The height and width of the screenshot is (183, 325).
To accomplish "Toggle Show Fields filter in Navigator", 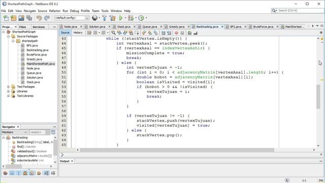I will click(12, 173).
